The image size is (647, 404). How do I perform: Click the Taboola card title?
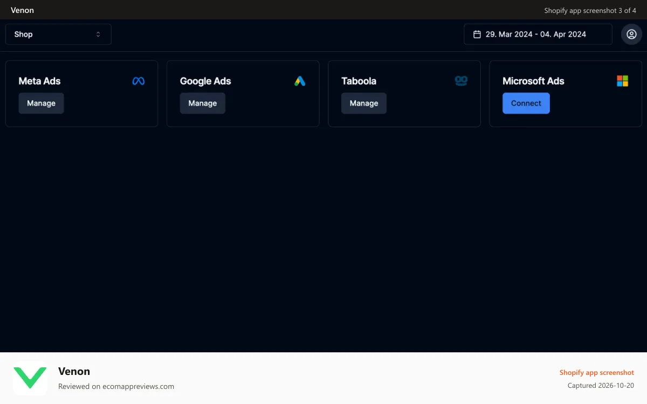[359, 81]
